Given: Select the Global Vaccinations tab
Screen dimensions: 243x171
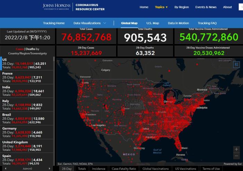Looking at the screenshot, I should click(x=156, y=169).
